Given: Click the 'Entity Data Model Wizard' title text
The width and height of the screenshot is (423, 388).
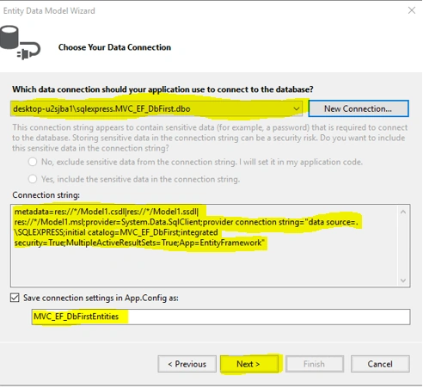Looking at the screenshot, I should click(49, 11).
